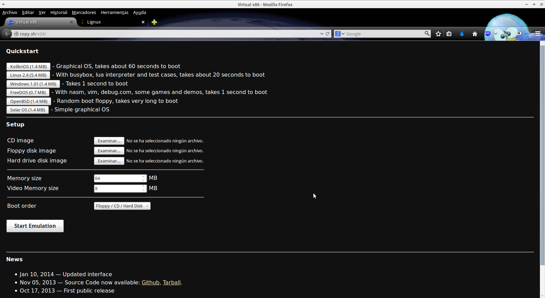Viewport: 545px width, 298px height.
Task: Maximize the Firefox window
Action: point(534,4)
